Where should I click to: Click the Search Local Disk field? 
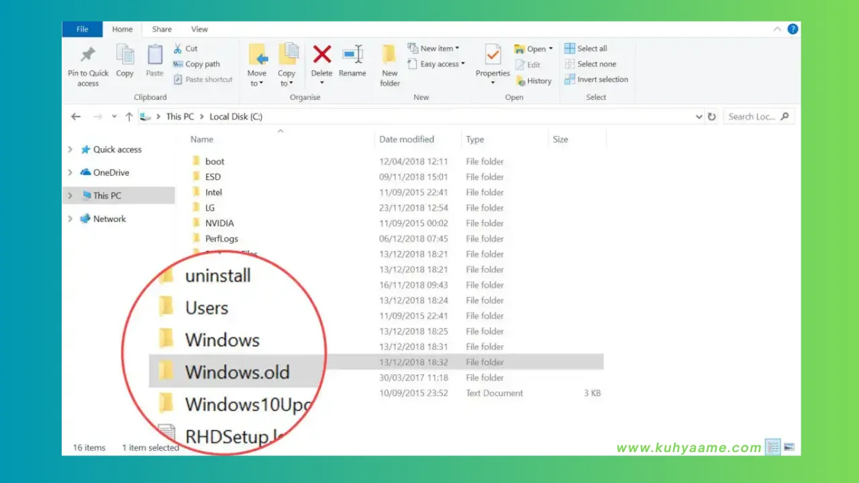[759, 117]
